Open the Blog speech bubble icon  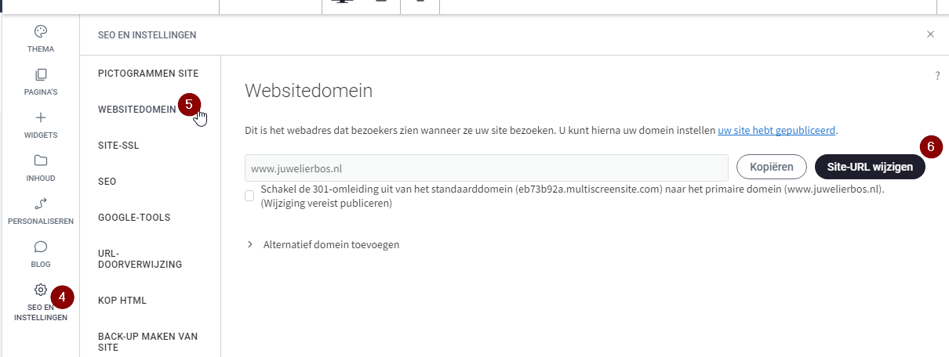coord(41,247)
